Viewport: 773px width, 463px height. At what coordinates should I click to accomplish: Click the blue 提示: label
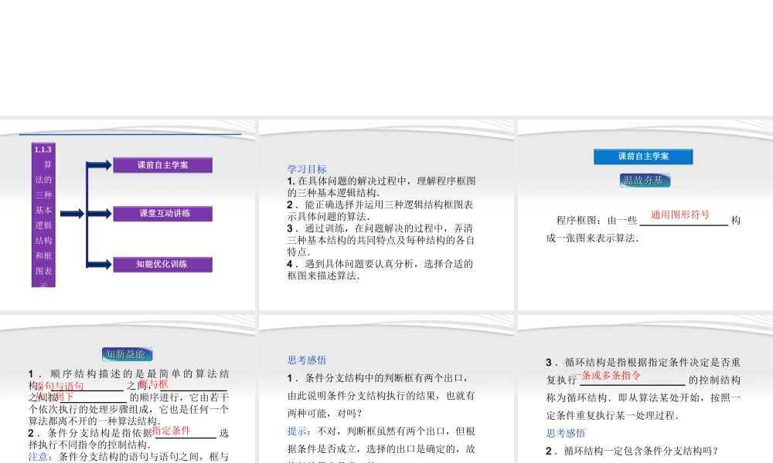300,431
